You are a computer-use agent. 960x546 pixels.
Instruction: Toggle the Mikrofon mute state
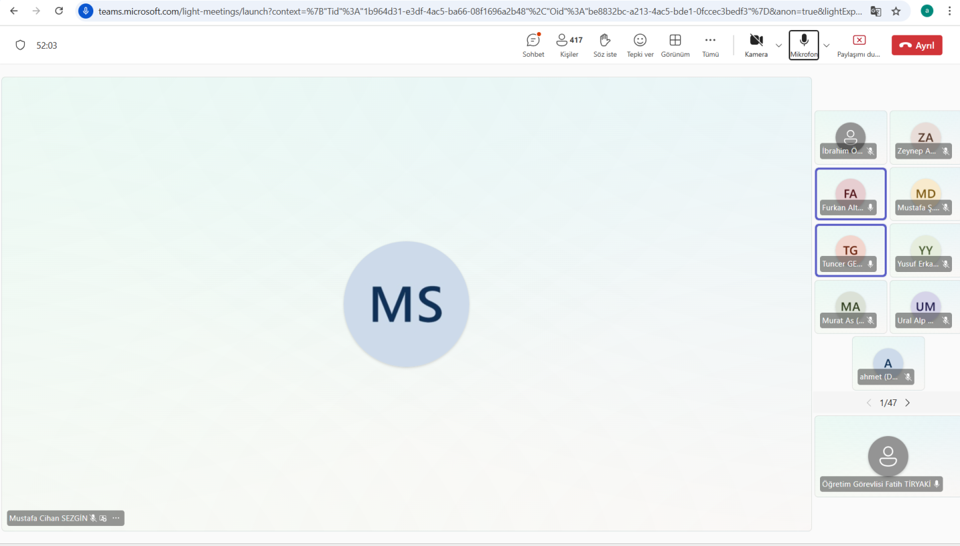pos(803,45)
